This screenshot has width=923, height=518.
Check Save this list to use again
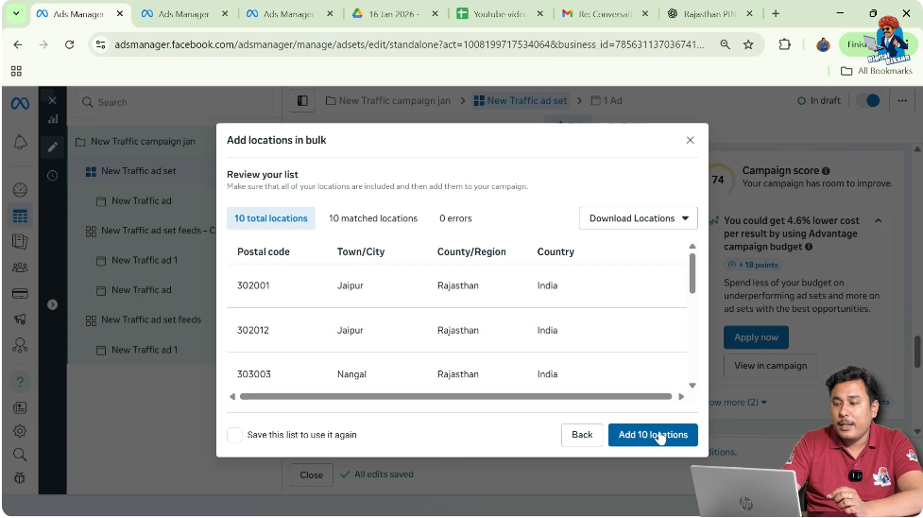coord(235,435)
